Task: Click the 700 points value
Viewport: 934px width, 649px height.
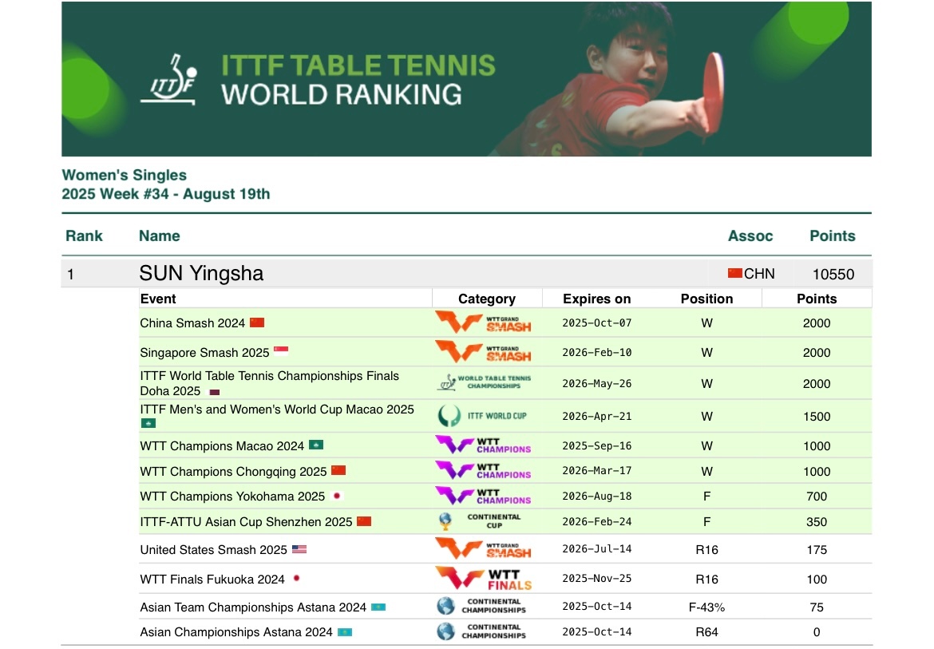Action: pos(816,496)
